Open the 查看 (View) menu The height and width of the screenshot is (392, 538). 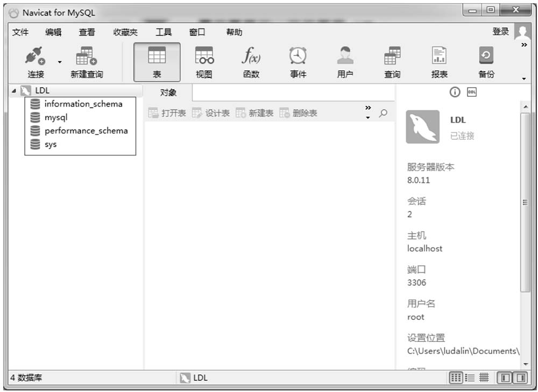[87, 32]
